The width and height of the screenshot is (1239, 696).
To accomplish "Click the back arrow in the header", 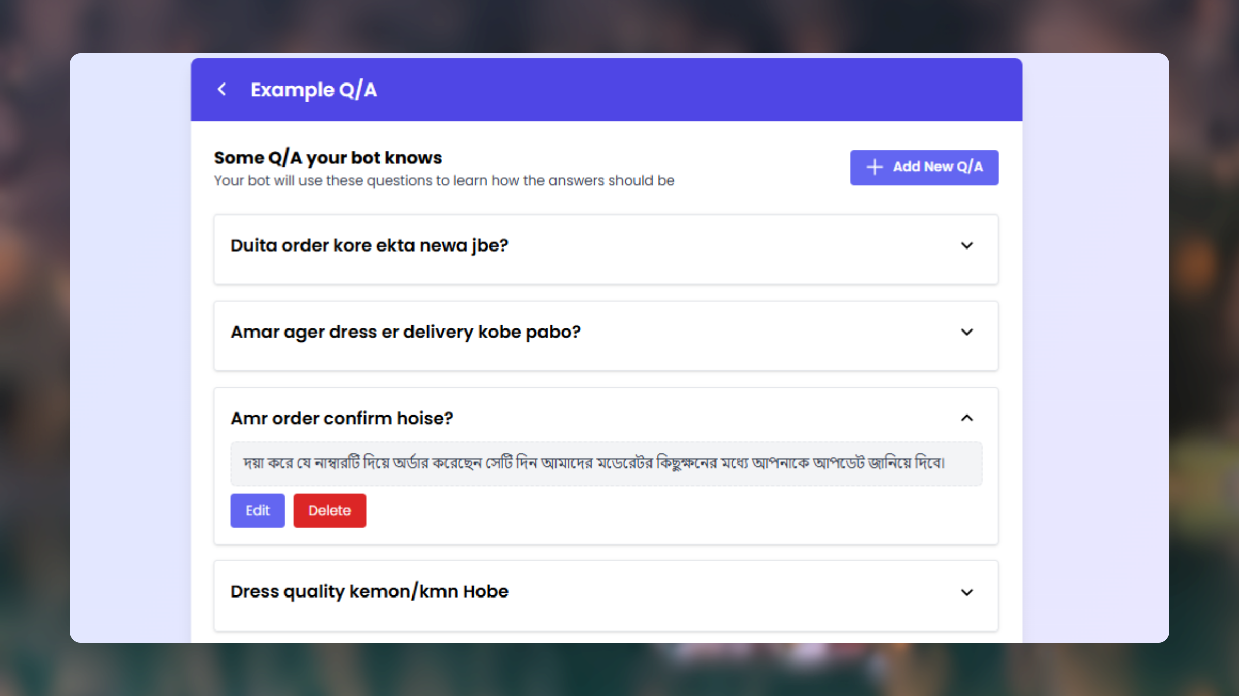I will pyautogui.click(x=222, y=89).
